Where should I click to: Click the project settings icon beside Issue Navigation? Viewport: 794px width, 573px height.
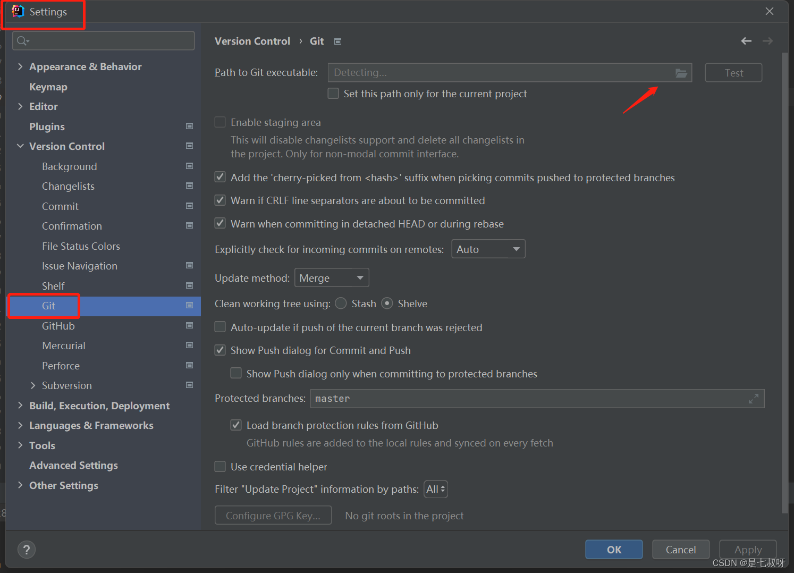(189, 265)
